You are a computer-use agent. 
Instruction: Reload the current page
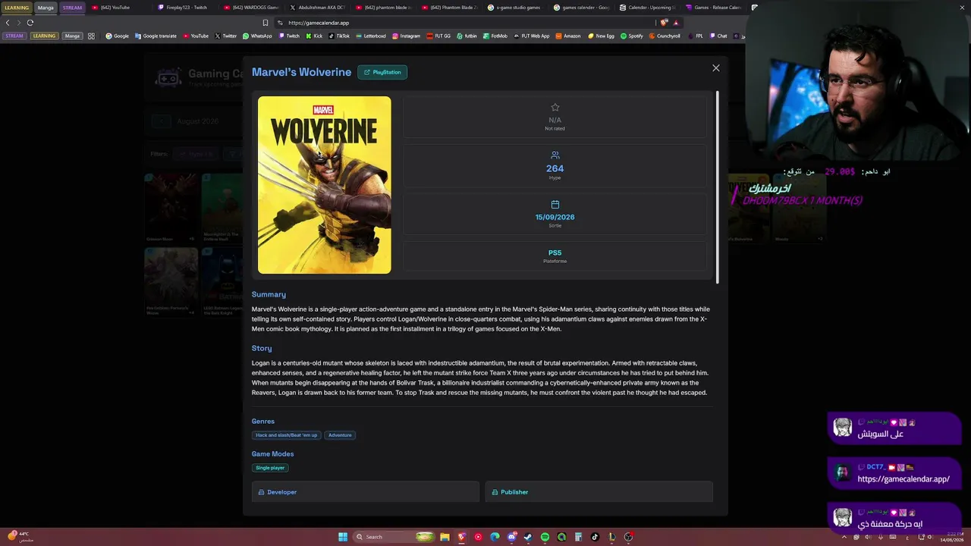click(30, 23)
